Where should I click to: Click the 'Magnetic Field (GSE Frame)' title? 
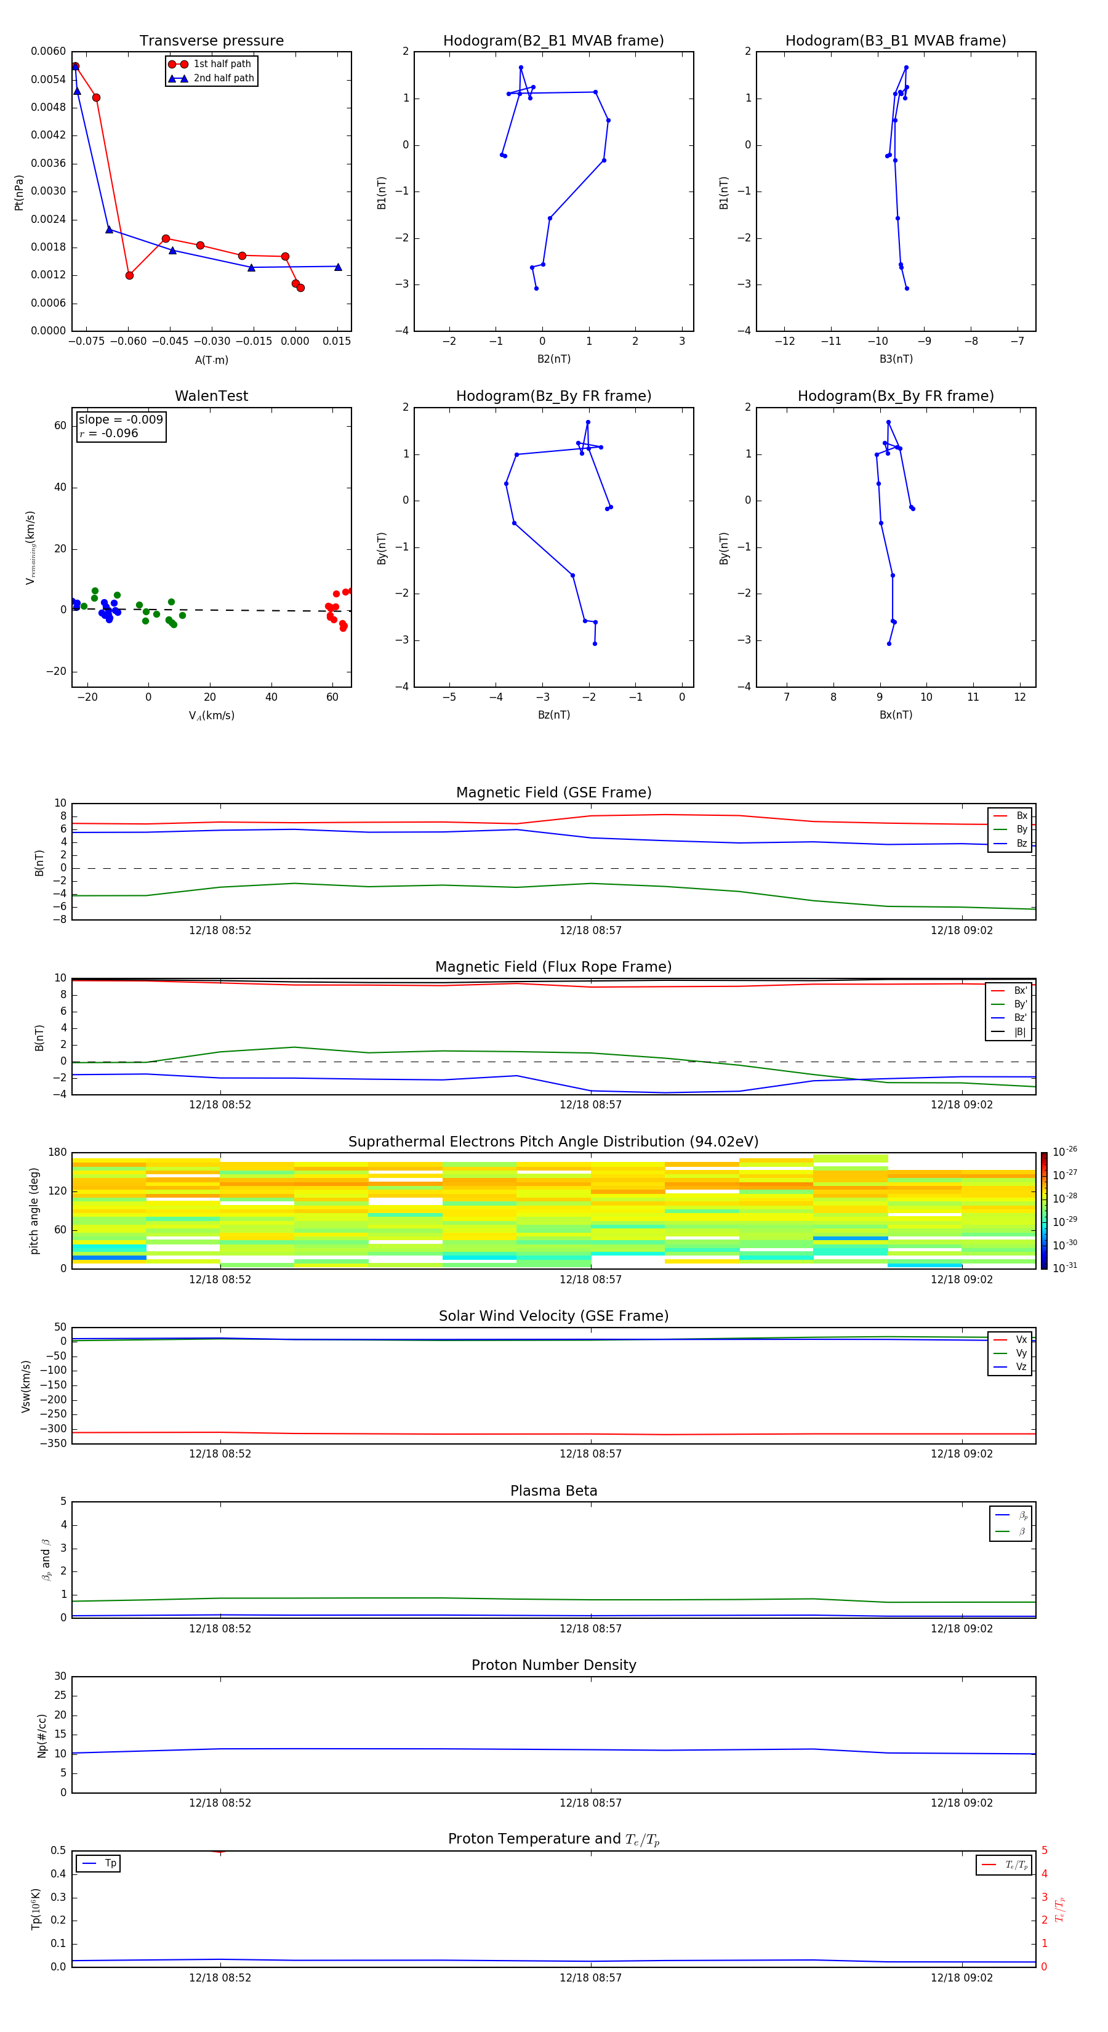click(553, 792)
